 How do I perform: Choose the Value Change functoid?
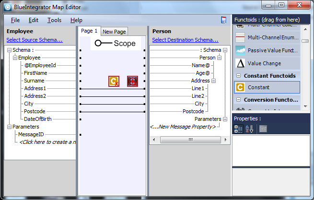coord(267,63)
